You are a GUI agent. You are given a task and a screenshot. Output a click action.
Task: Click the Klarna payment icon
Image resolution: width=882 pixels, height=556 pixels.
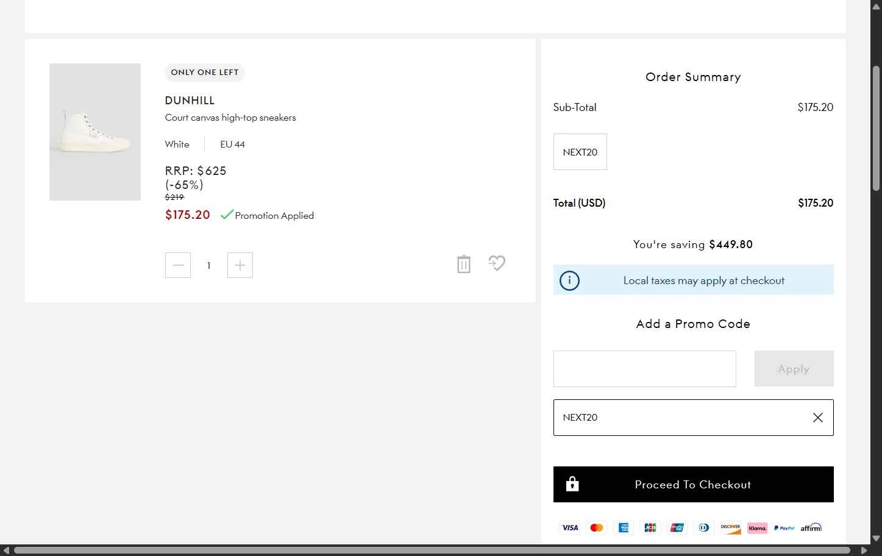point(757,528)
